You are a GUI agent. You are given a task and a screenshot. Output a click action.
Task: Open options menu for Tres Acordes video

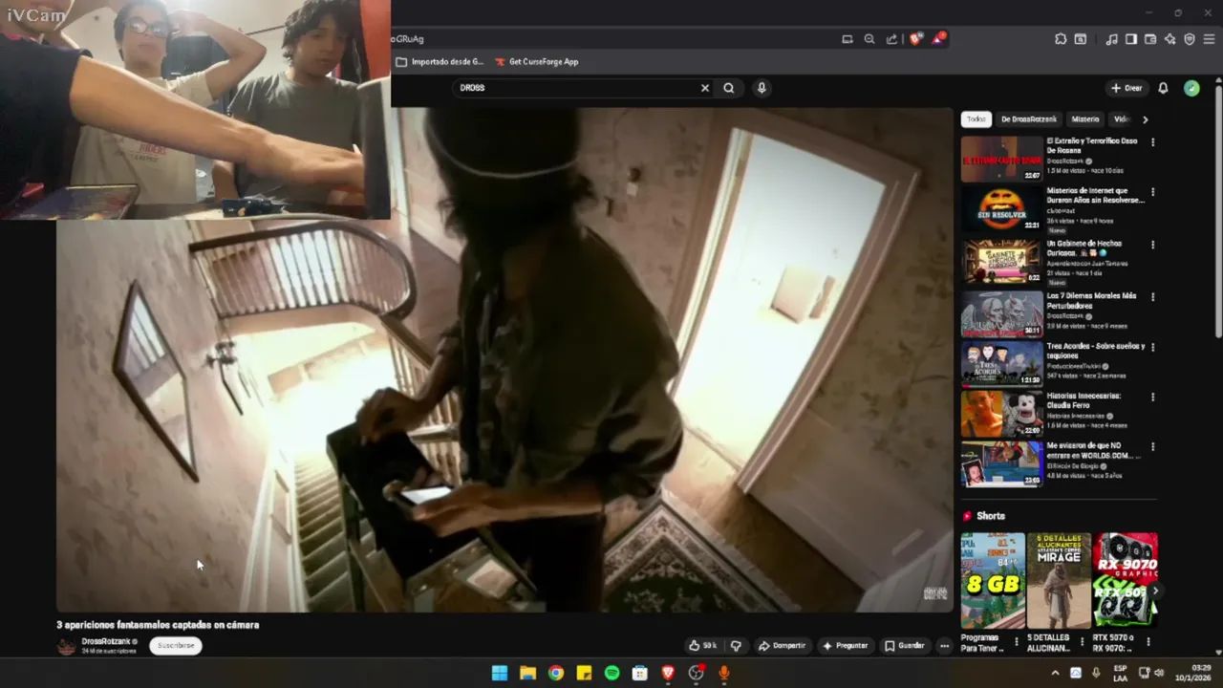(x=1152, y=346)
